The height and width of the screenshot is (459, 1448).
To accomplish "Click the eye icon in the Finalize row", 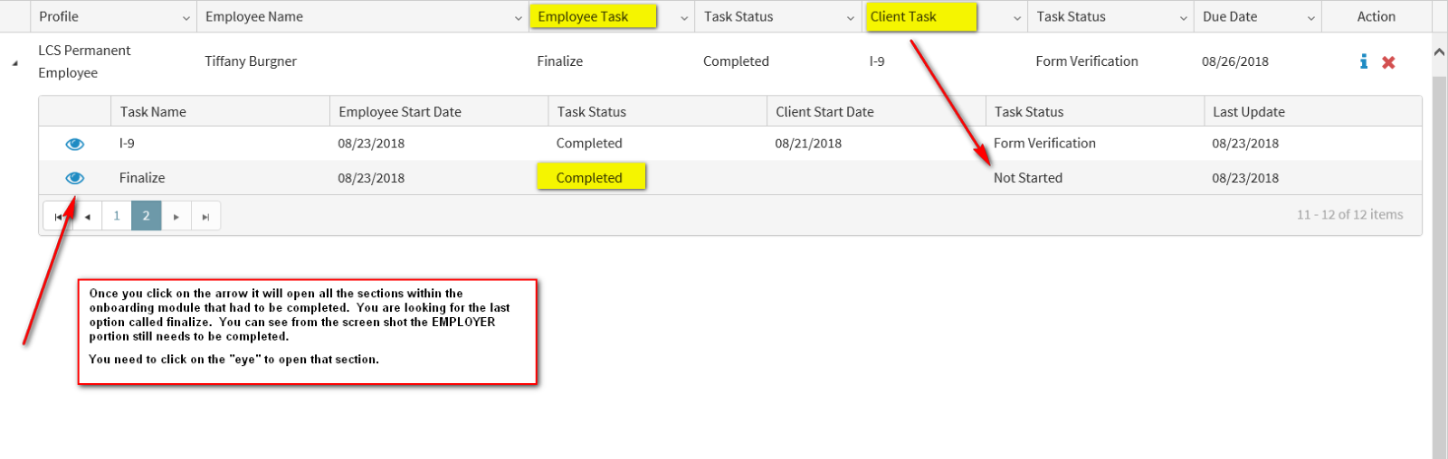I will point(75,178).
